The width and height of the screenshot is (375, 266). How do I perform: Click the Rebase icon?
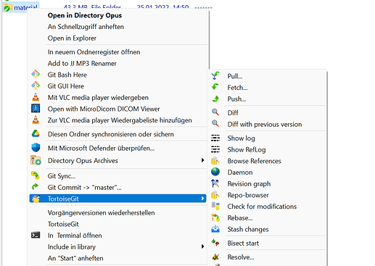(x=215, y=217)
